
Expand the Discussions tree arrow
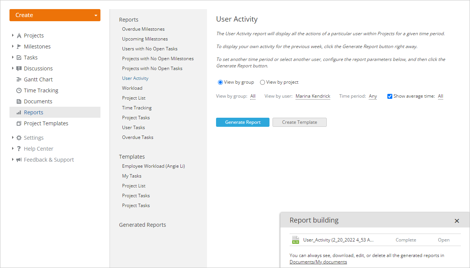[x=13, y=68]
